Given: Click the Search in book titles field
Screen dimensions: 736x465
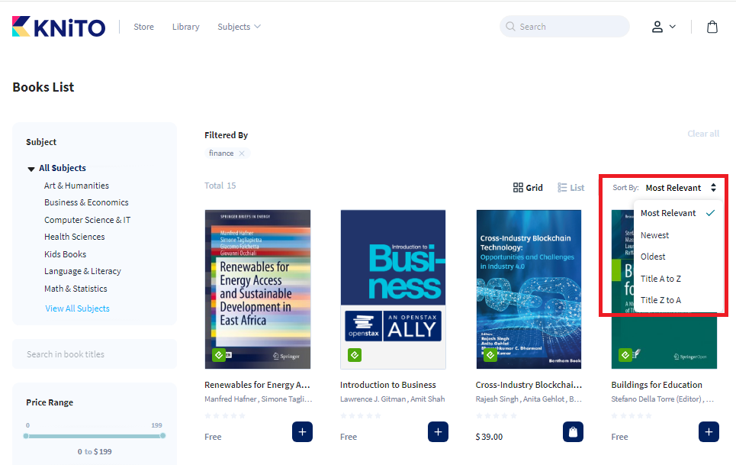Looking at the screenshot, I should click(x=95, y=354).
